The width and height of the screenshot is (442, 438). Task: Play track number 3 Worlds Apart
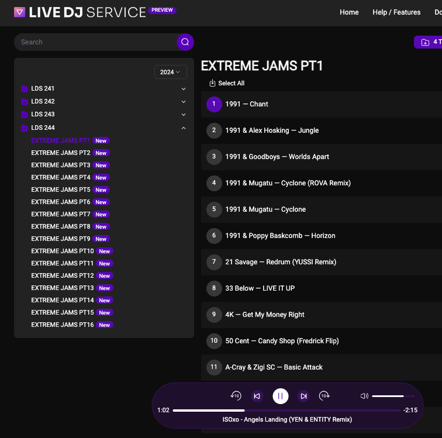214,157
